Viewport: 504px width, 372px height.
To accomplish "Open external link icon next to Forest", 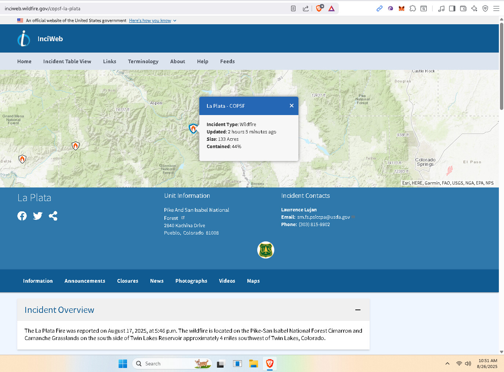I will click(x=183, y=218).
